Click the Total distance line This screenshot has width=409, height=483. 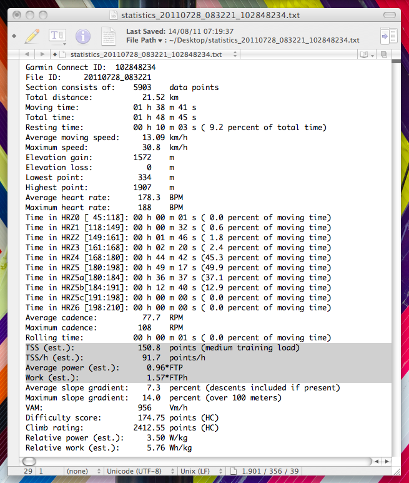pos(102,98)
